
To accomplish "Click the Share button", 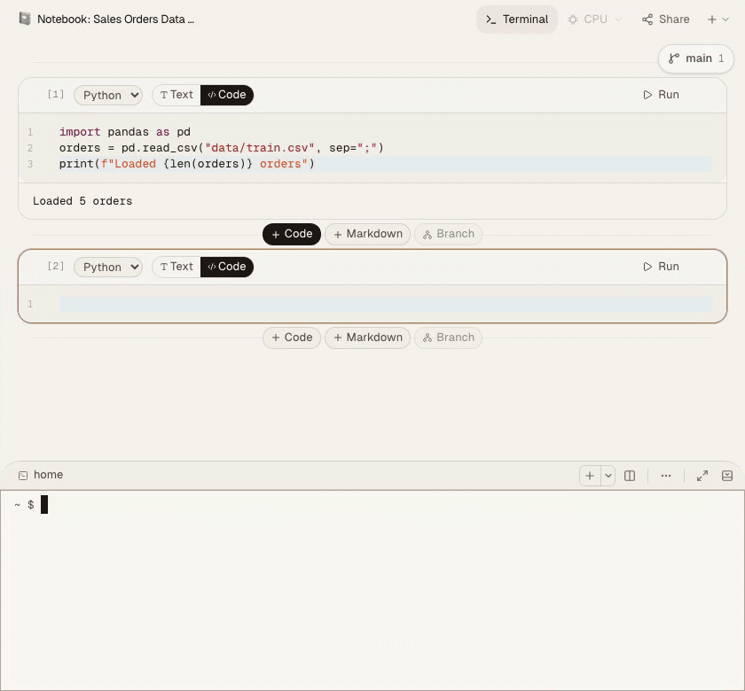I will [666, 19].
